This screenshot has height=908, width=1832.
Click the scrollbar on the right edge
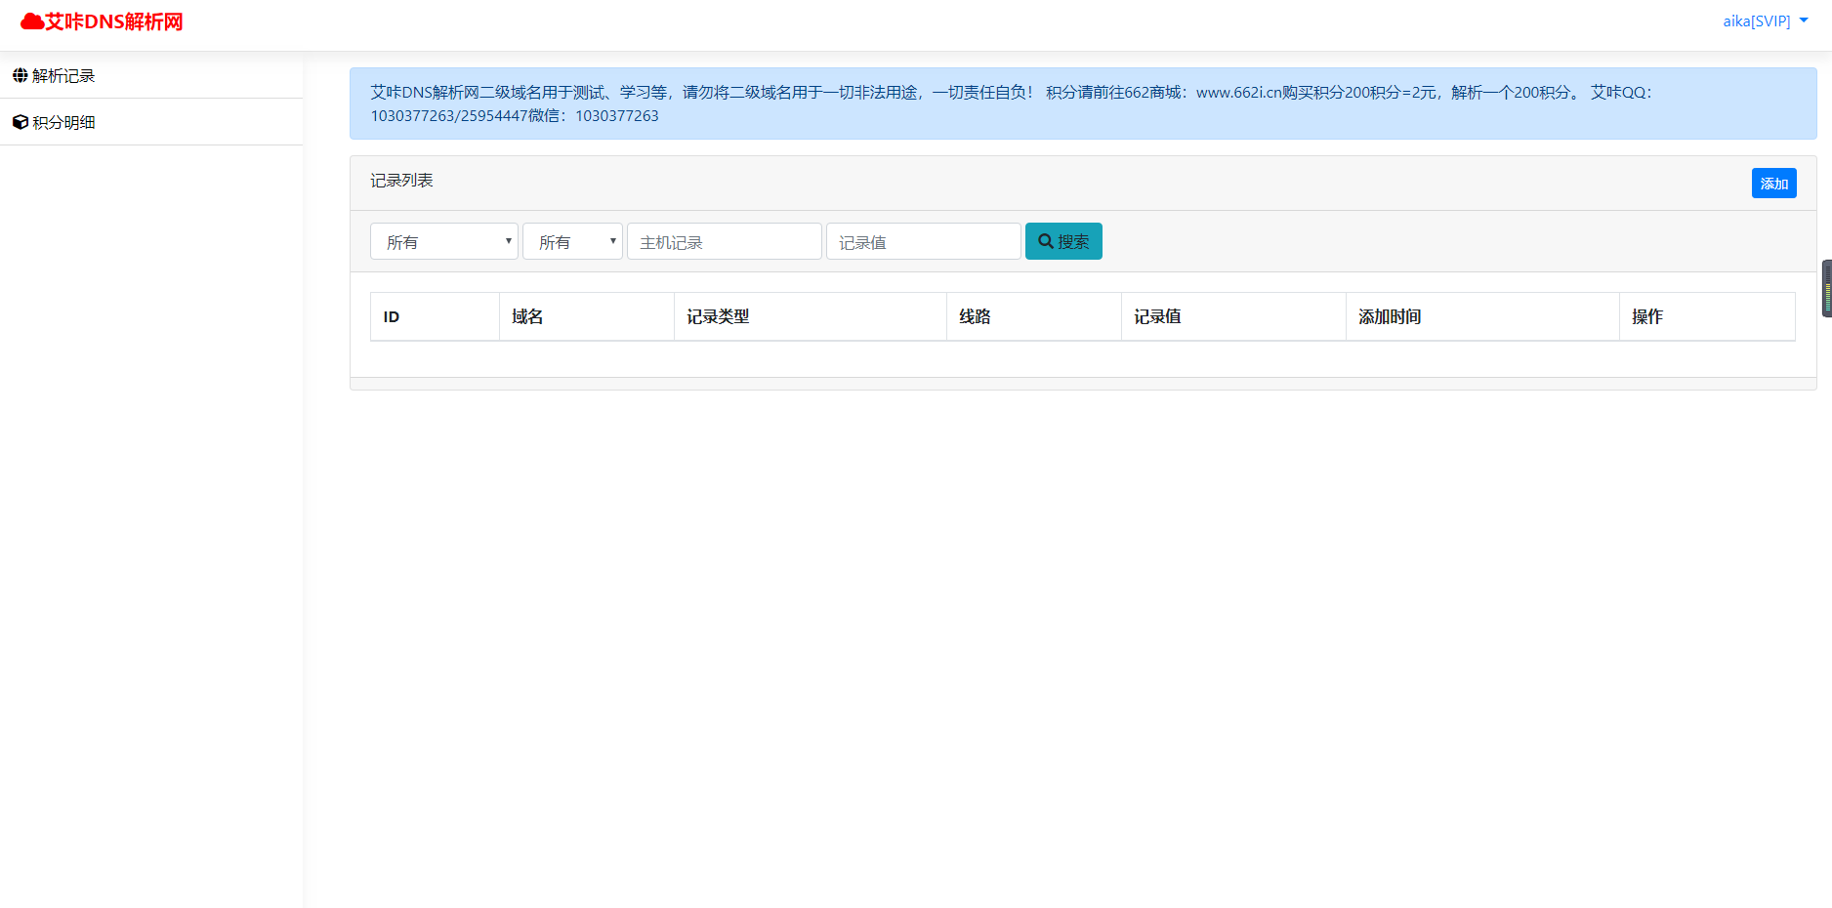1824,289
